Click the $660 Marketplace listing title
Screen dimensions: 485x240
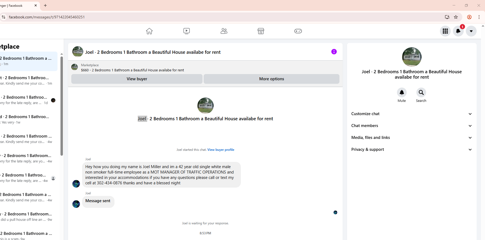coord(132,70)
